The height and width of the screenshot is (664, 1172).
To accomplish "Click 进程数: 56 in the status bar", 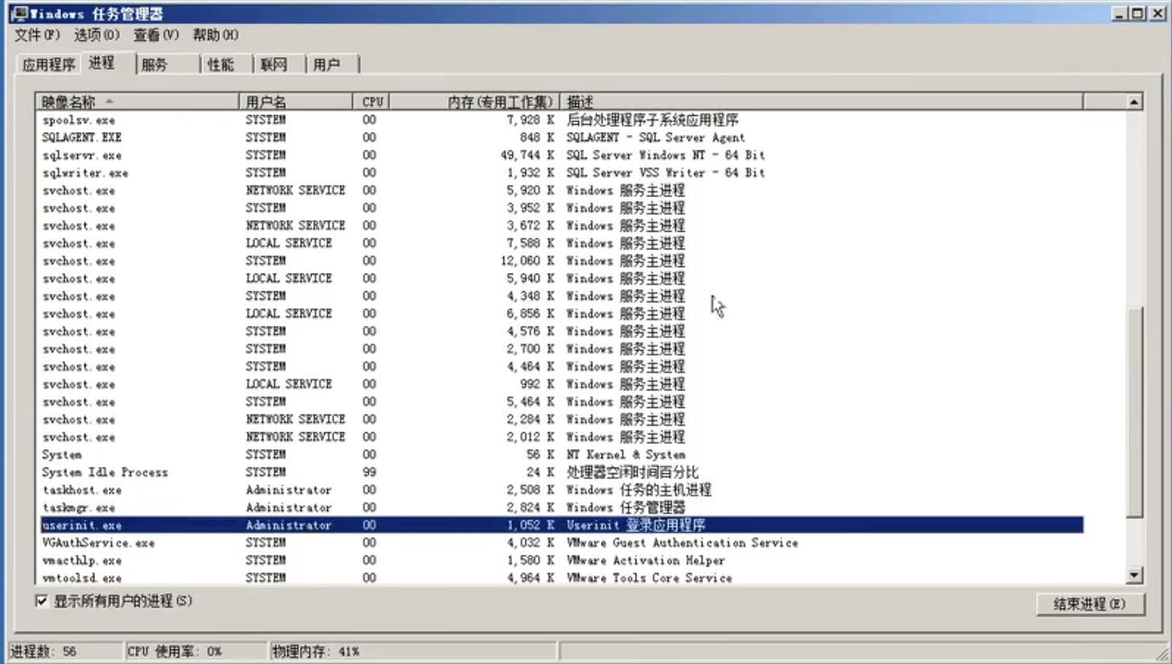I will click(65, 651).
